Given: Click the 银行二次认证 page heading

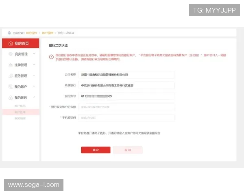Looking at the screenshot, I should [x=58, y=45].
